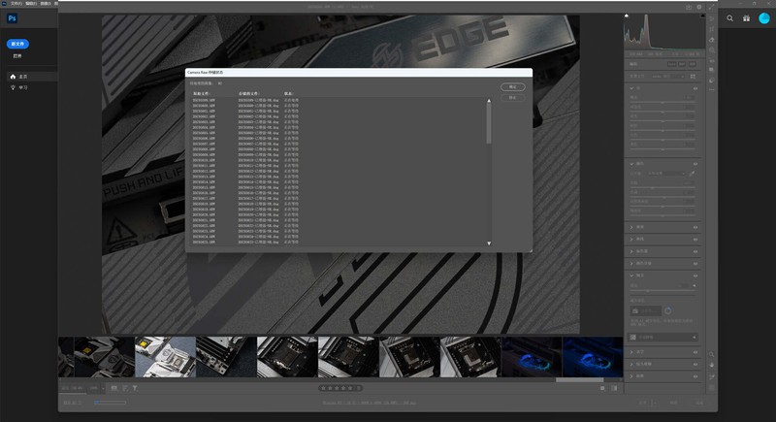Viewport: 776px width, 422px height.
Task: Expand the sharpening disclosure triangle in Detail
Action: 695,285
